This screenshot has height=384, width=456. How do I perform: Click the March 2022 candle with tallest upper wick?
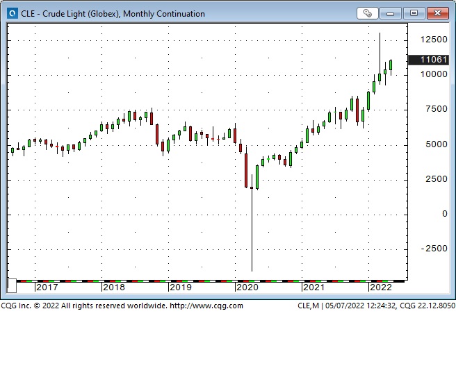point(380,58)
